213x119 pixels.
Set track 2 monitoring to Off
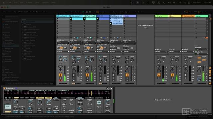pyautogui.click(x=79, y=48)
